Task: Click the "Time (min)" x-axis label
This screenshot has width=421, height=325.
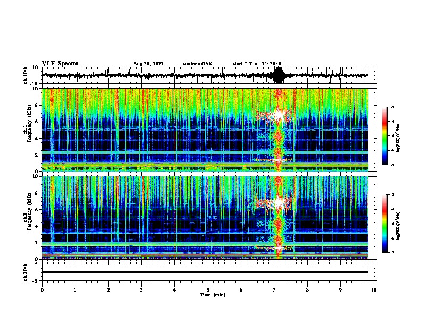Action: point(213,295)
